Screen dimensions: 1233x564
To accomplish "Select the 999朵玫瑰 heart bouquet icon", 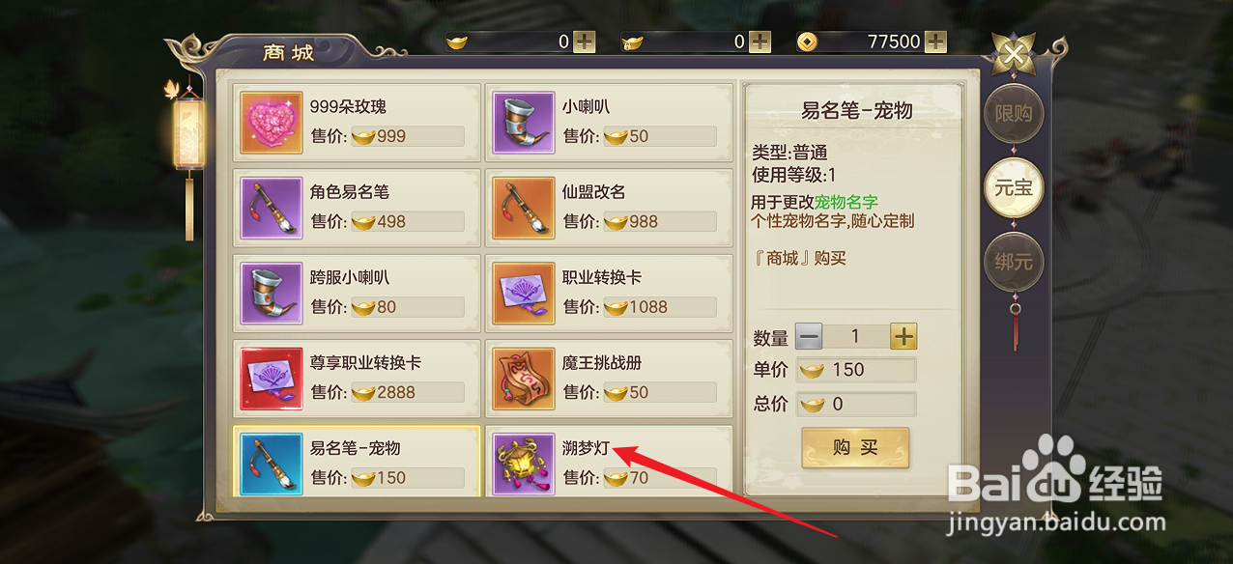I will tap(269, 123).
